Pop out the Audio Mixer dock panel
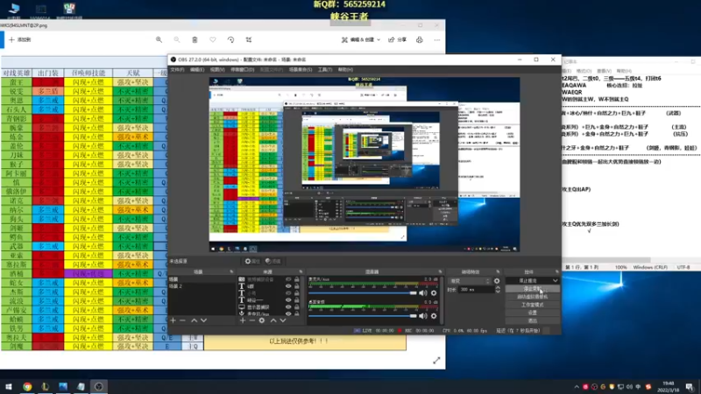Screen dimensions: 701x394 (440, 271)
